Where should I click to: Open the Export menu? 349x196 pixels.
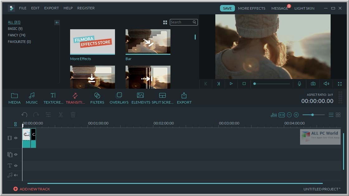(x=51, y=8)
